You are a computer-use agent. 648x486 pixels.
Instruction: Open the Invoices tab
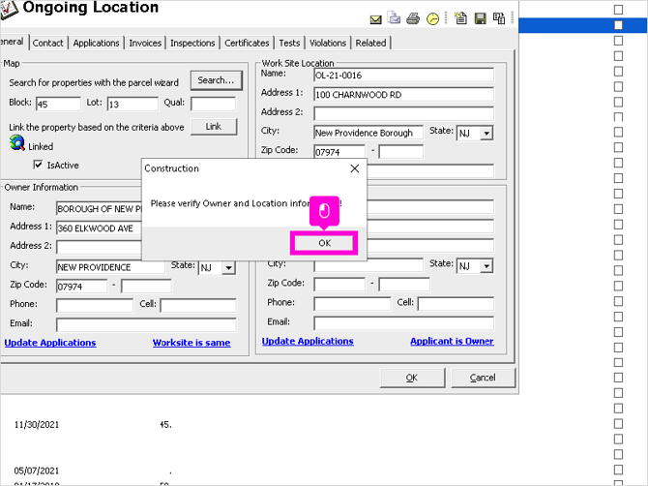(145, 43)
